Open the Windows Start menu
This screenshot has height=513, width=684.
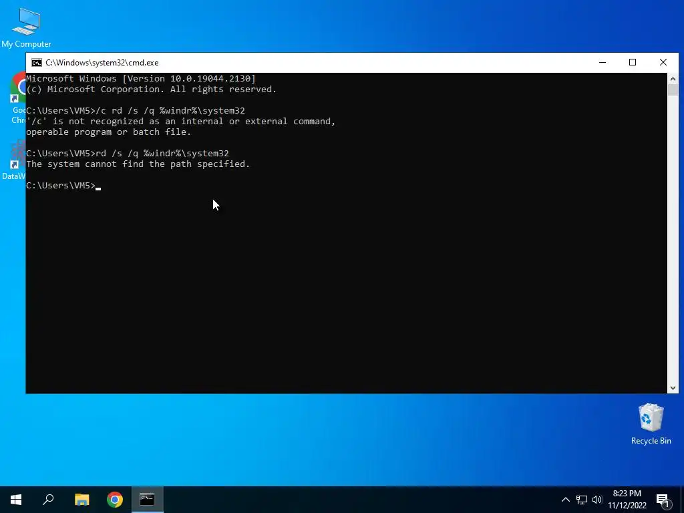tap(16, 500)
